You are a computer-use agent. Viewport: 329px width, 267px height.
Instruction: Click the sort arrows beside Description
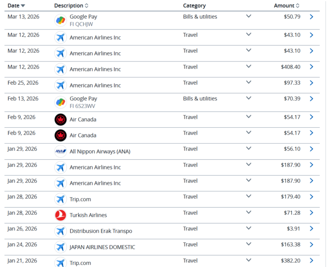(87, 6)
